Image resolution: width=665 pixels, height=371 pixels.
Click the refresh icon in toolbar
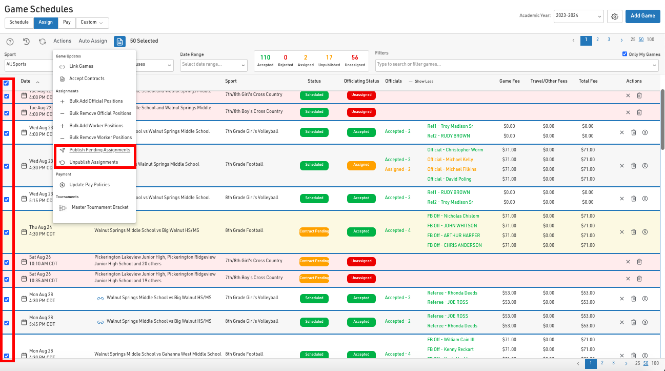(43, 42)
